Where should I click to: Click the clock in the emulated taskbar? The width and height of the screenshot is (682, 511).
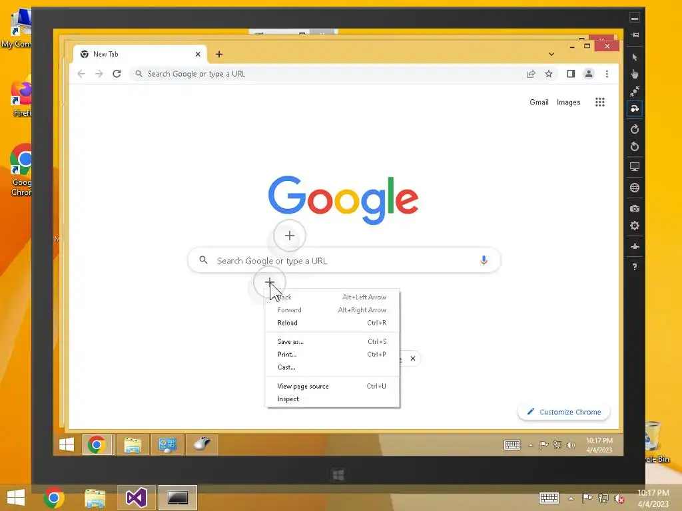coord(599,445)
